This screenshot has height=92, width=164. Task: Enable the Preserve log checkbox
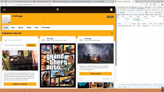coord(128,10)
